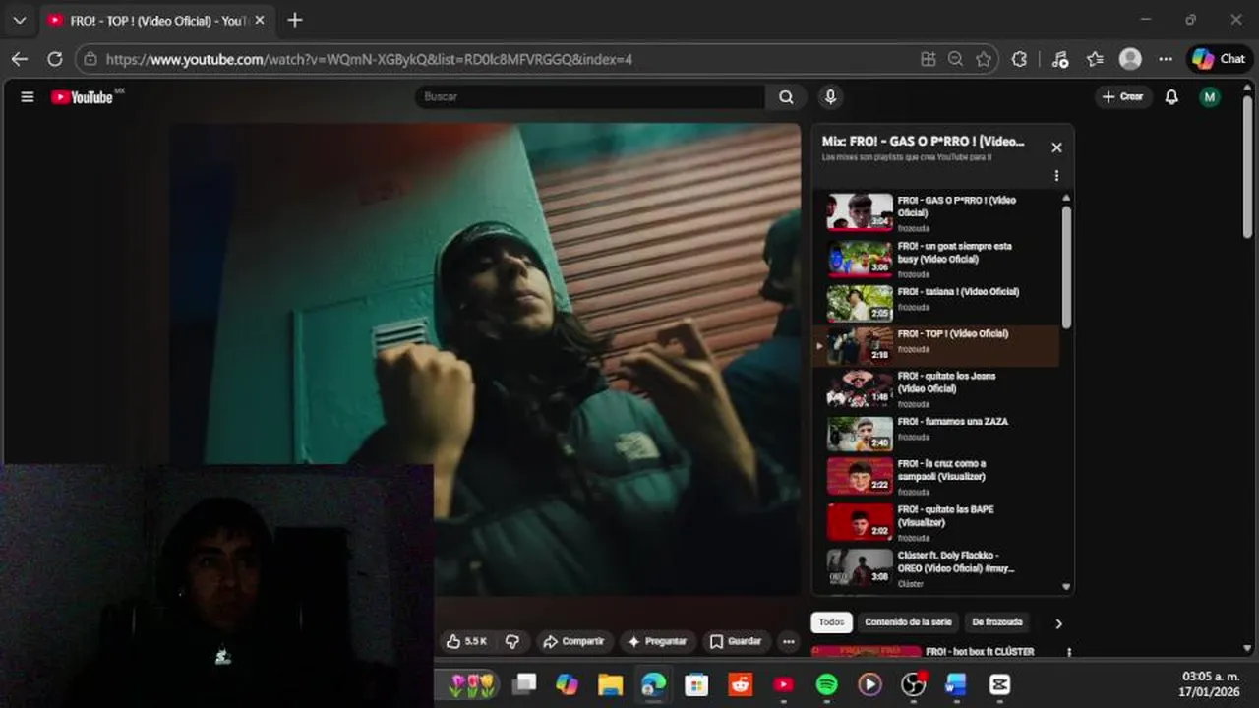Click the video player to pause

tap(485, 359)
